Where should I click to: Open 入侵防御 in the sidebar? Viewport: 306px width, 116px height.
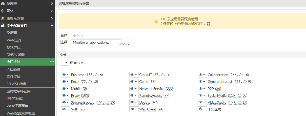(14, 69)
